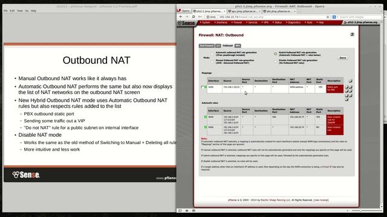
Task: Go back in the Opera browser
Action: coord(181,17)
